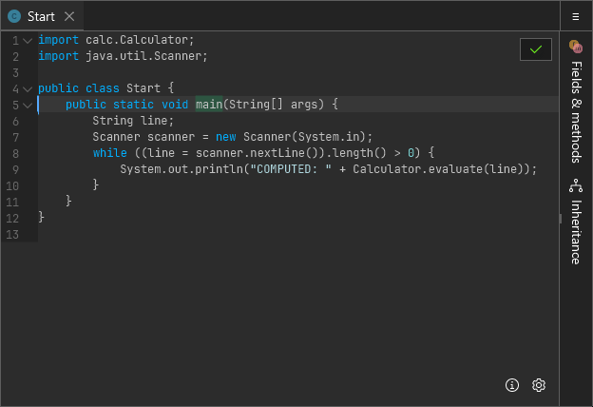Click the 'while' keyword on line 8

tap(109, 153)
